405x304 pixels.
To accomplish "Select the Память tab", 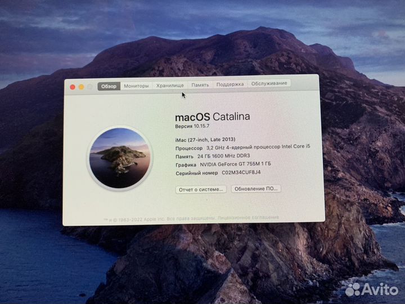I will [x=200, y=85].
